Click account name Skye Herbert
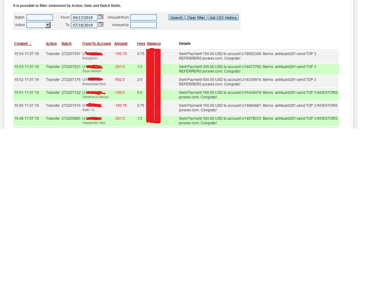Screen dimensions: 385x308 tap(92, 71)
